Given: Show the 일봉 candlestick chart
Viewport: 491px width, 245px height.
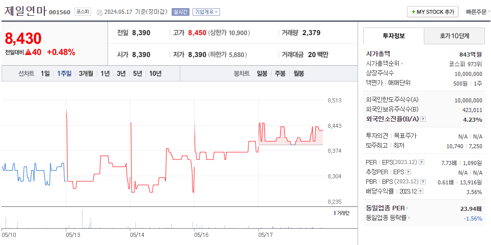Looking at the screenshot, I should coord(262,74).
